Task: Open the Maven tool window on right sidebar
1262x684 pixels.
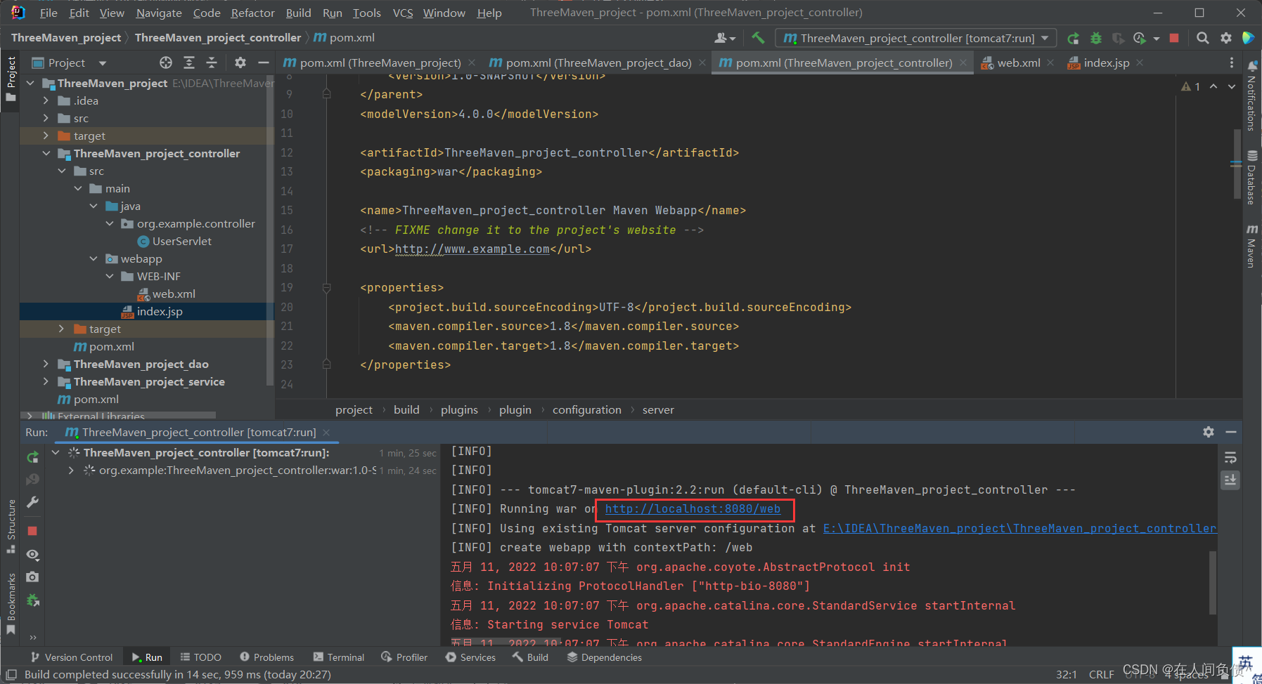Action: click(1252, 246)
